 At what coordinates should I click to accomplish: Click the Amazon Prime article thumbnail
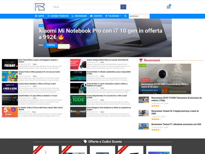click(x=10, y=76)
